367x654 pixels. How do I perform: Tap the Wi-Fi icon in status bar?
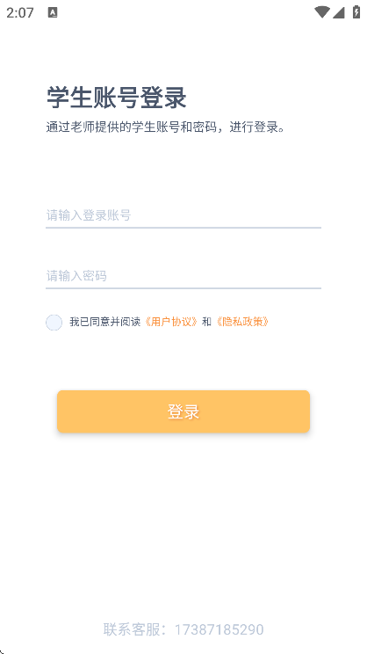click(x=321, y=12)
